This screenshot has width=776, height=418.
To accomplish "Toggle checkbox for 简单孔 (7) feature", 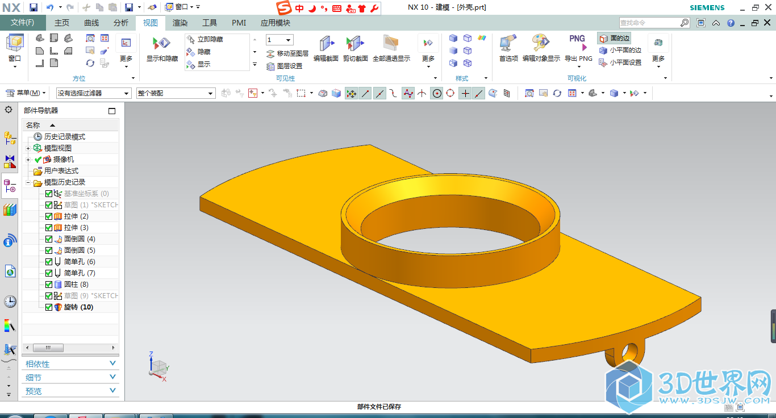I will [x=49, y=273].
